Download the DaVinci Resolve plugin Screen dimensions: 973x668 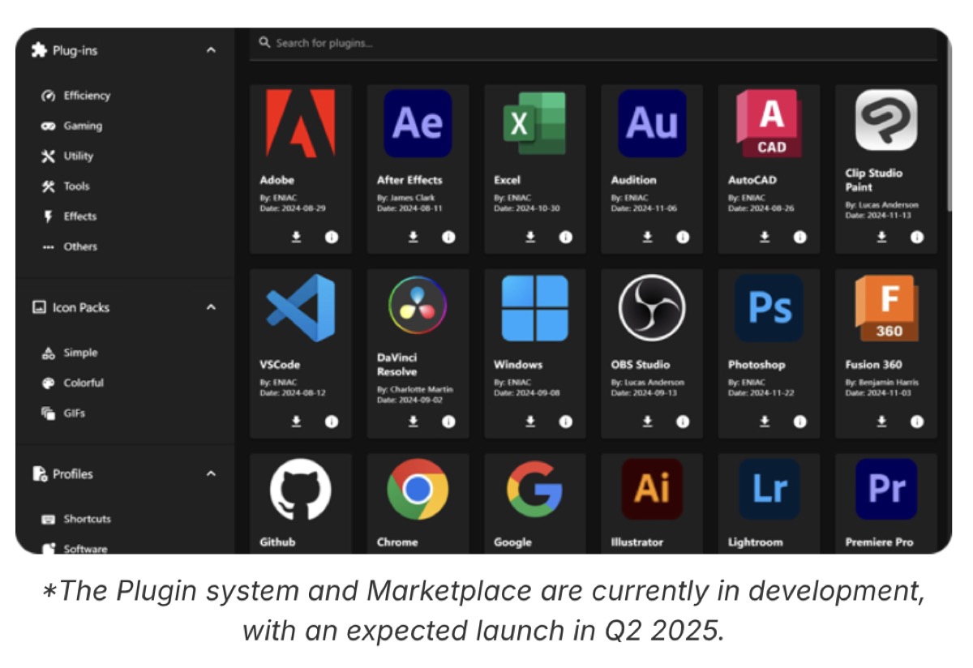tap(414, 422)
